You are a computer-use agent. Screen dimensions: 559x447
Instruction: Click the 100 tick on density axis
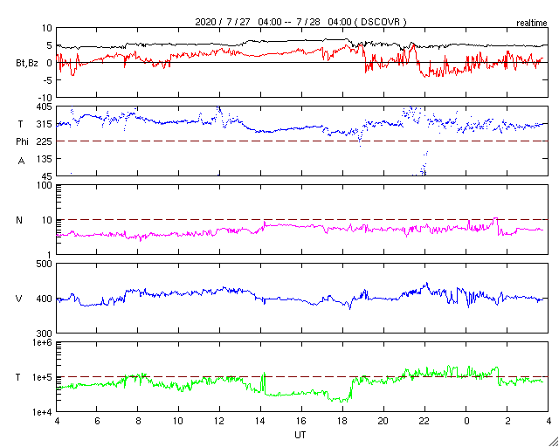[x=42, y=185]
